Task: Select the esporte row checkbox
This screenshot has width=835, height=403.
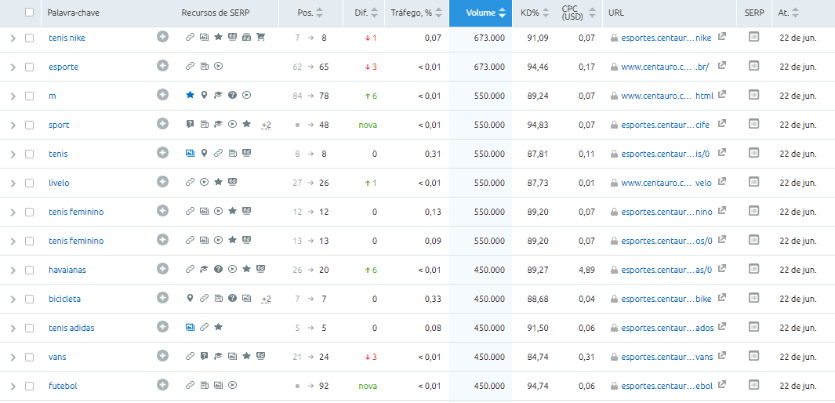Action: (x=29, y=67)
